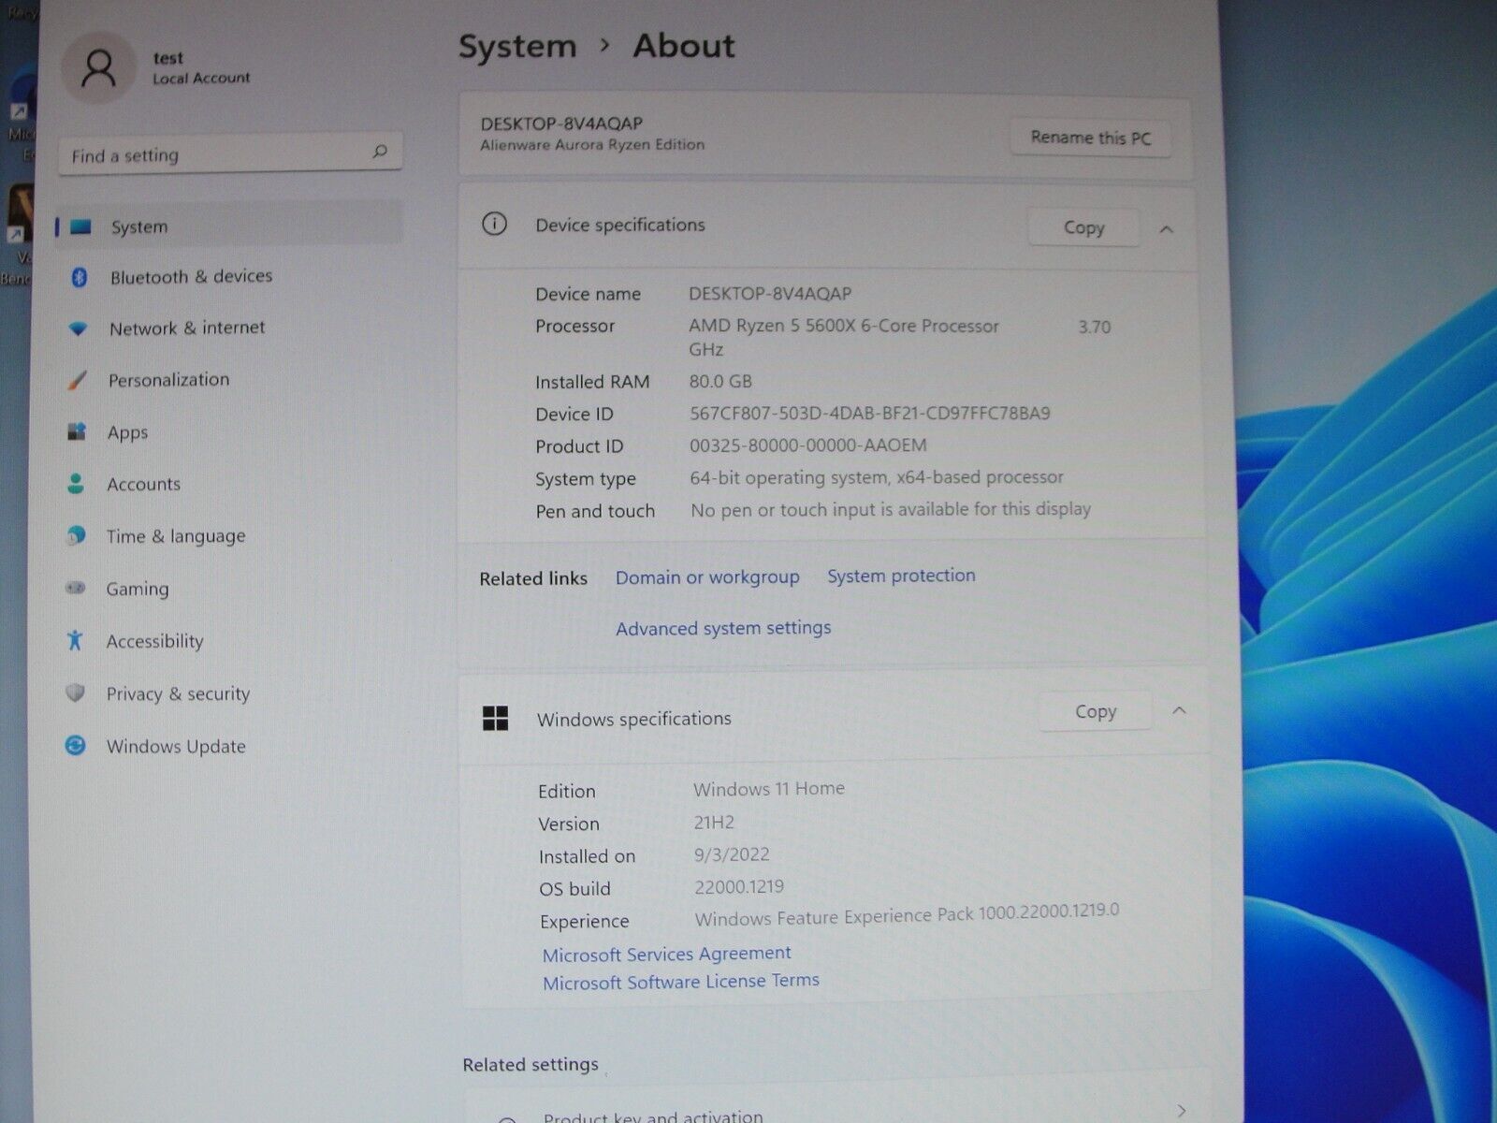Open Privacy & security settings
Image resolution: width=1497 pixels, height=1123 pixels.
pyautogui.click(x=178, y=693)
